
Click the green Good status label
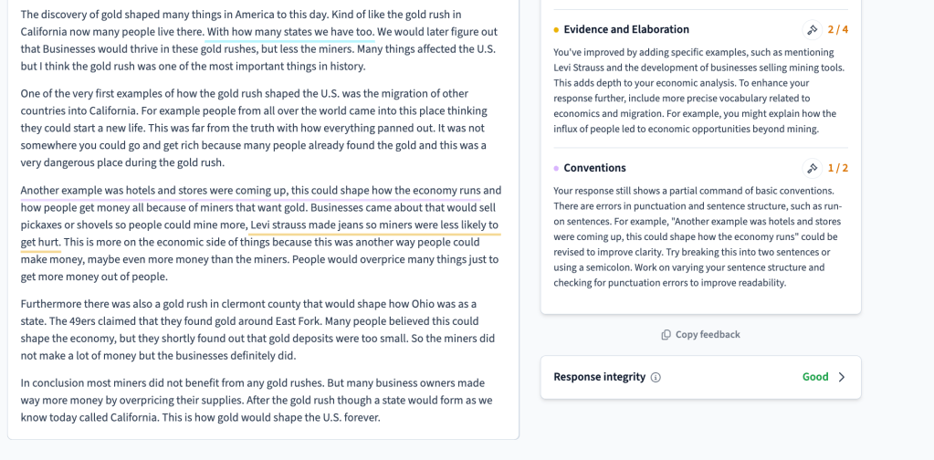click(x=815, y=377)
